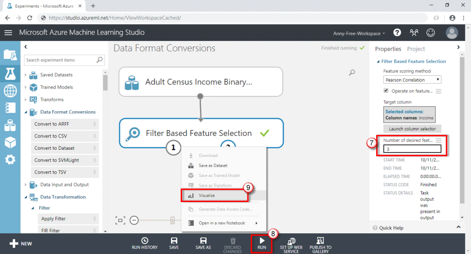Click Publish to Gallery
The image size is (471, 254).
pyautogui.click(x=321, y=245)
